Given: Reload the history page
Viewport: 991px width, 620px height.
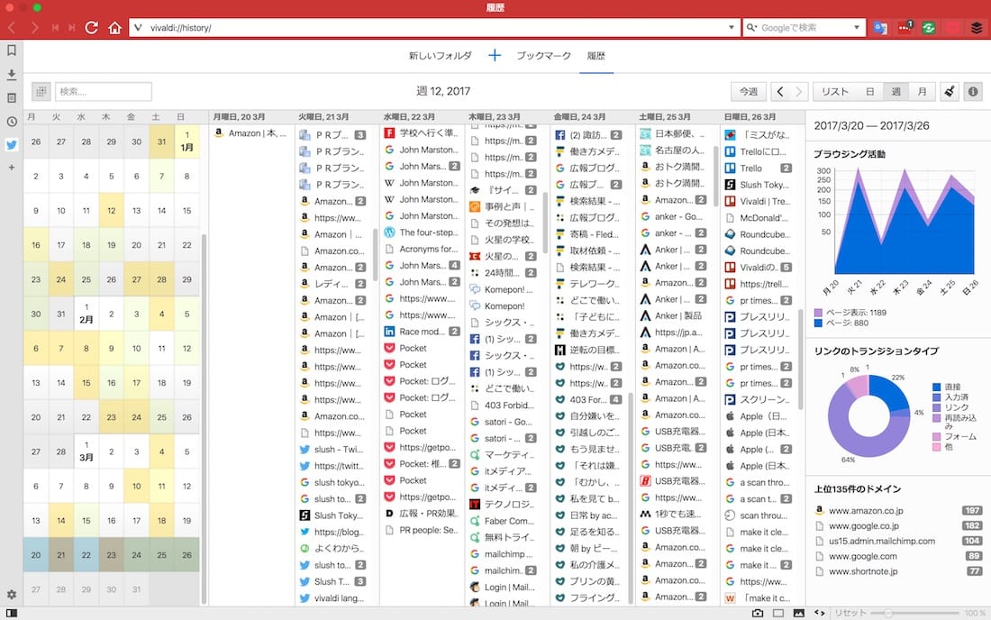Looking at the screenshot, I should coord(92,28).
